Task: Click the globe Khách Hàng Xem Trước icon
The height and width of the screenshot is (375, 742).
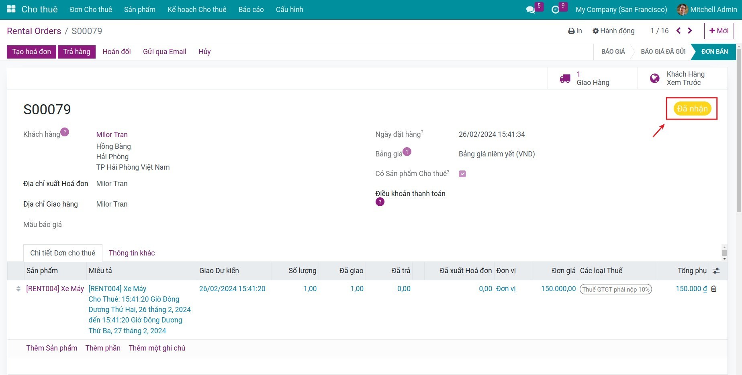Action: point(654,79)
